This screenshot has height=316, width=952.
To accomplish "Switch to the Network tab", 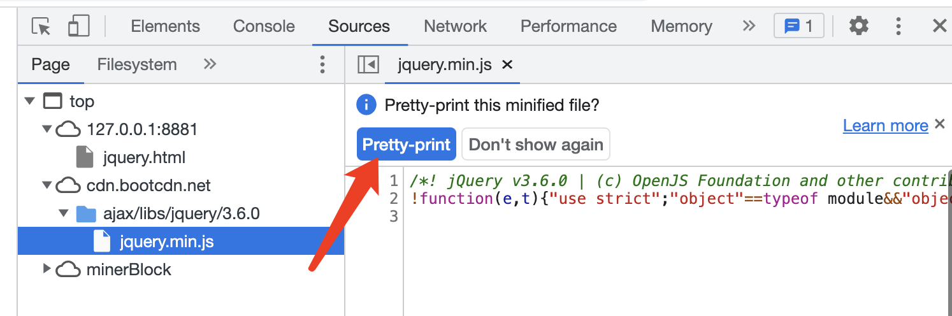I will 455,26.
